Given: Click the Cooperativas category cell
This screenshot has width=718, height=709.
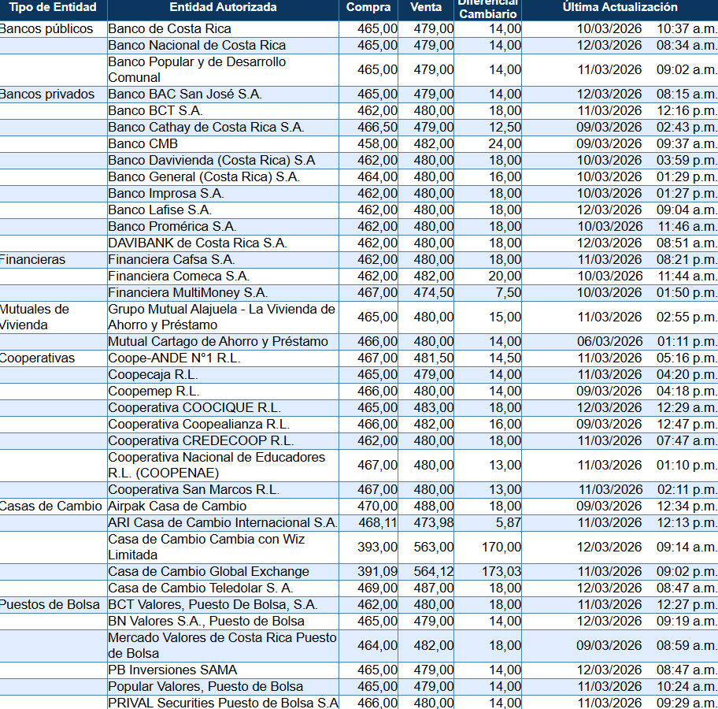Looking at the screenshot, I should [x=38, y=358].
